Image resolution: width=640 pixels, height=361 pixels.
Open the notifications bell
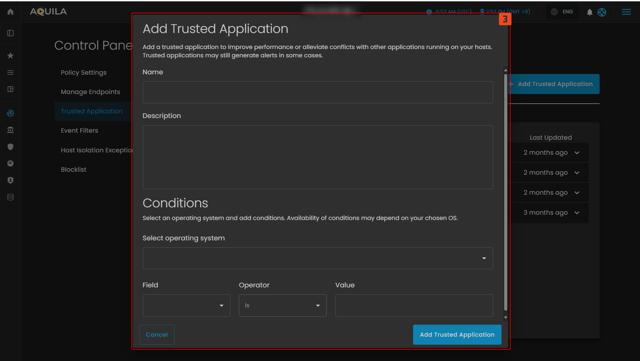click(x=590, y=12)
